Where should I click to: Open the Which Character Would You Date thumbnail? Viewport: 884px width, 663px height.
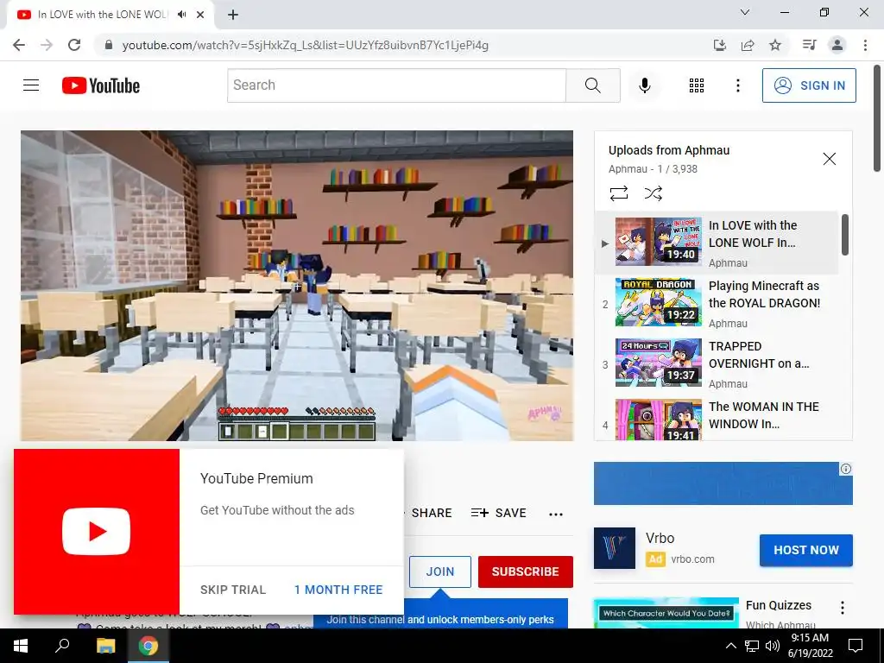[x=666, y=614]
